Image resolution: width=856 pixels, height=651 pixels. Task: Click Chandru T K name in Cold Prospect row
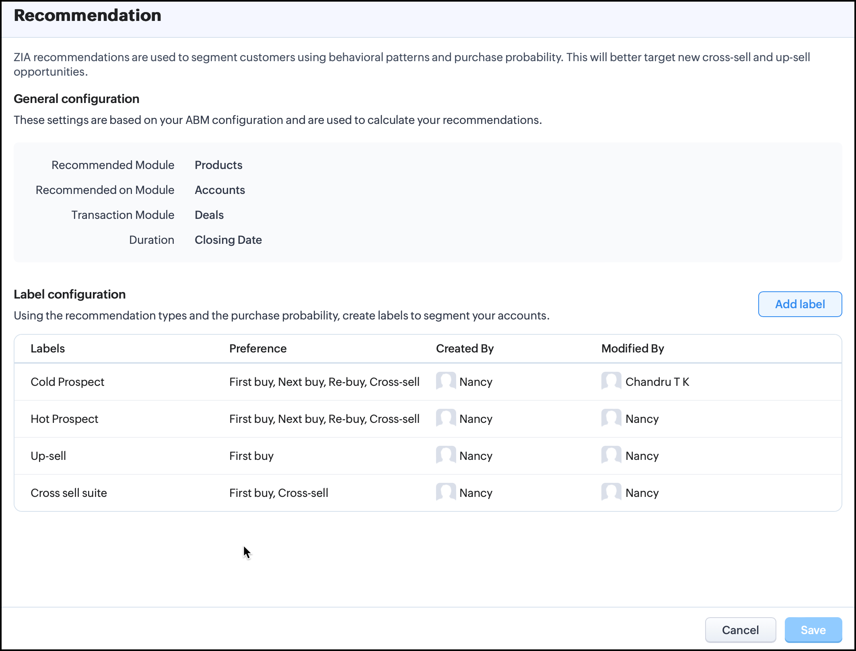pyautogui.click(x=657, y=382)
